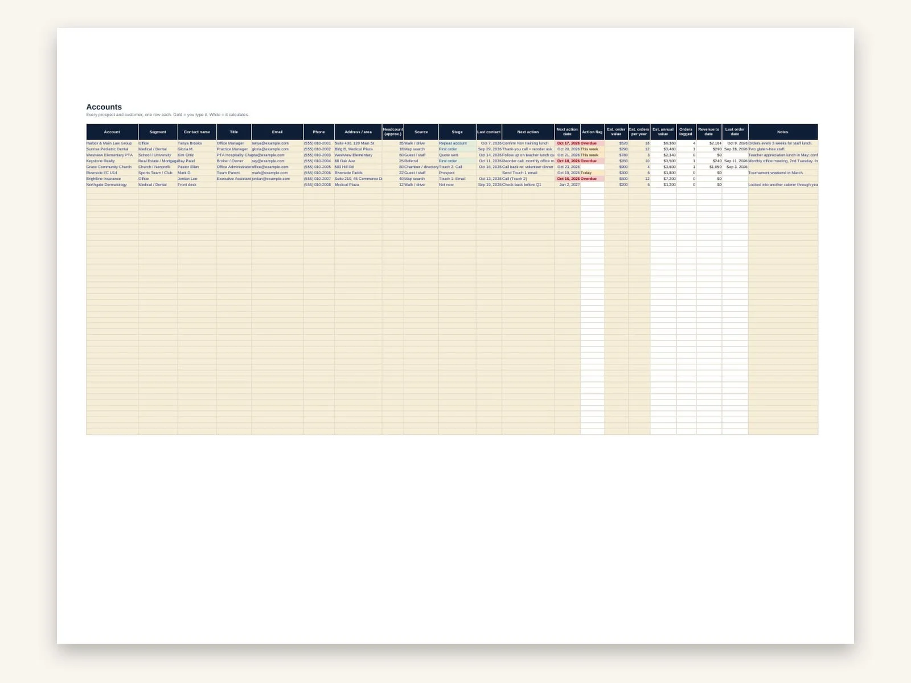
Task: Select the 'Email' column header
Action: click(277, 132)
